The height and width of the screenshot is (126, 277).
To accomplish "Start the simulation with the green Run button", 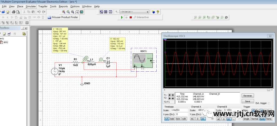I will point(122,17).
